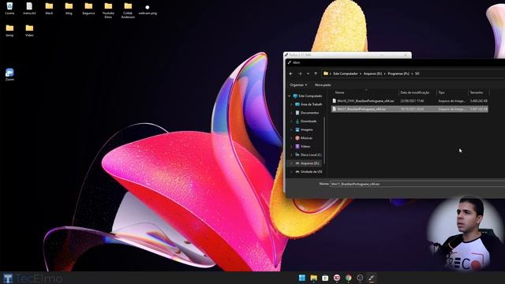505x284 pixels.
Task: Select Vídeos in the sidebar
Action: tap(303, 146)
